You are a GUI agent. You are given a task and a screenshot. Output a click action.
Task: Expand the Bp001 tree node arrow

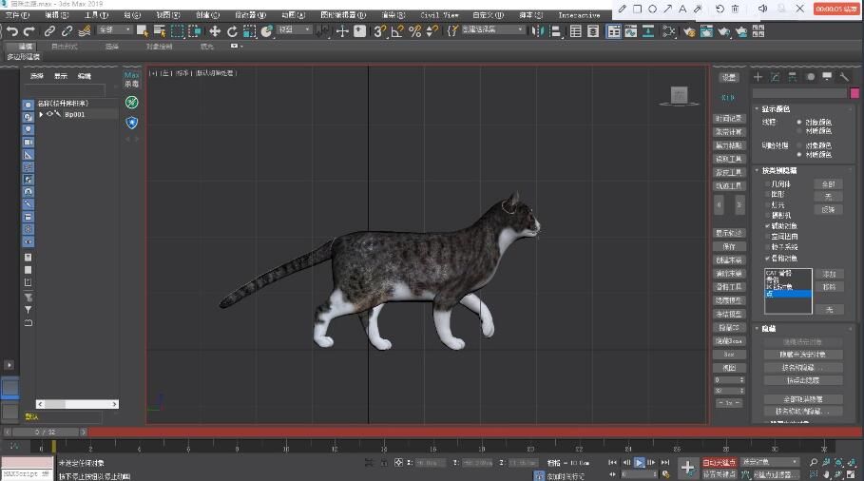[x=41, y=114]
